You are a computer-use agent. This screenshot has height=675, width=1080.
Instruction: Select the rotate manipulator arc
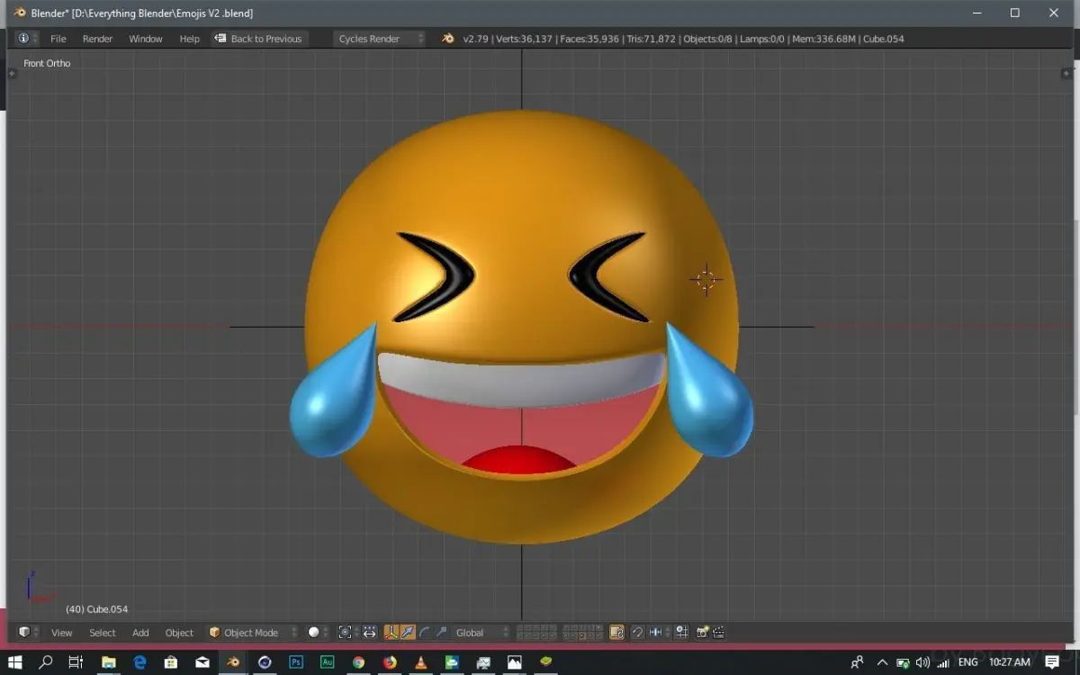pos(424,633)
